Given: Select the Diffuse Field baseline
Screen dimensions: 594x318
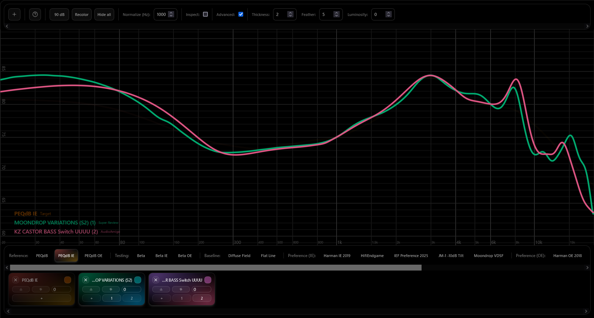Looking at the screenshot, I should [239, 256].
